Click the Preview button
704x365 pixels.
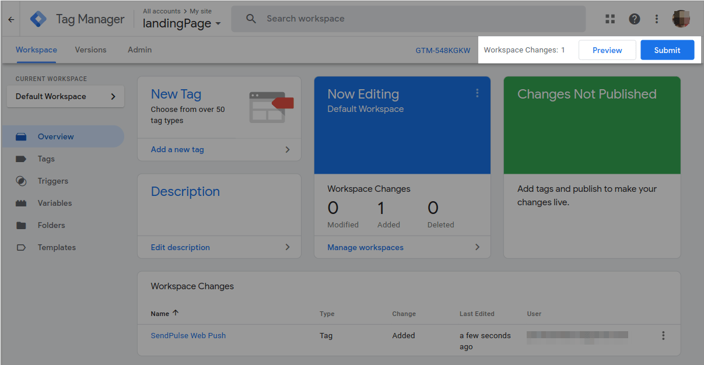tap(607, 50)
